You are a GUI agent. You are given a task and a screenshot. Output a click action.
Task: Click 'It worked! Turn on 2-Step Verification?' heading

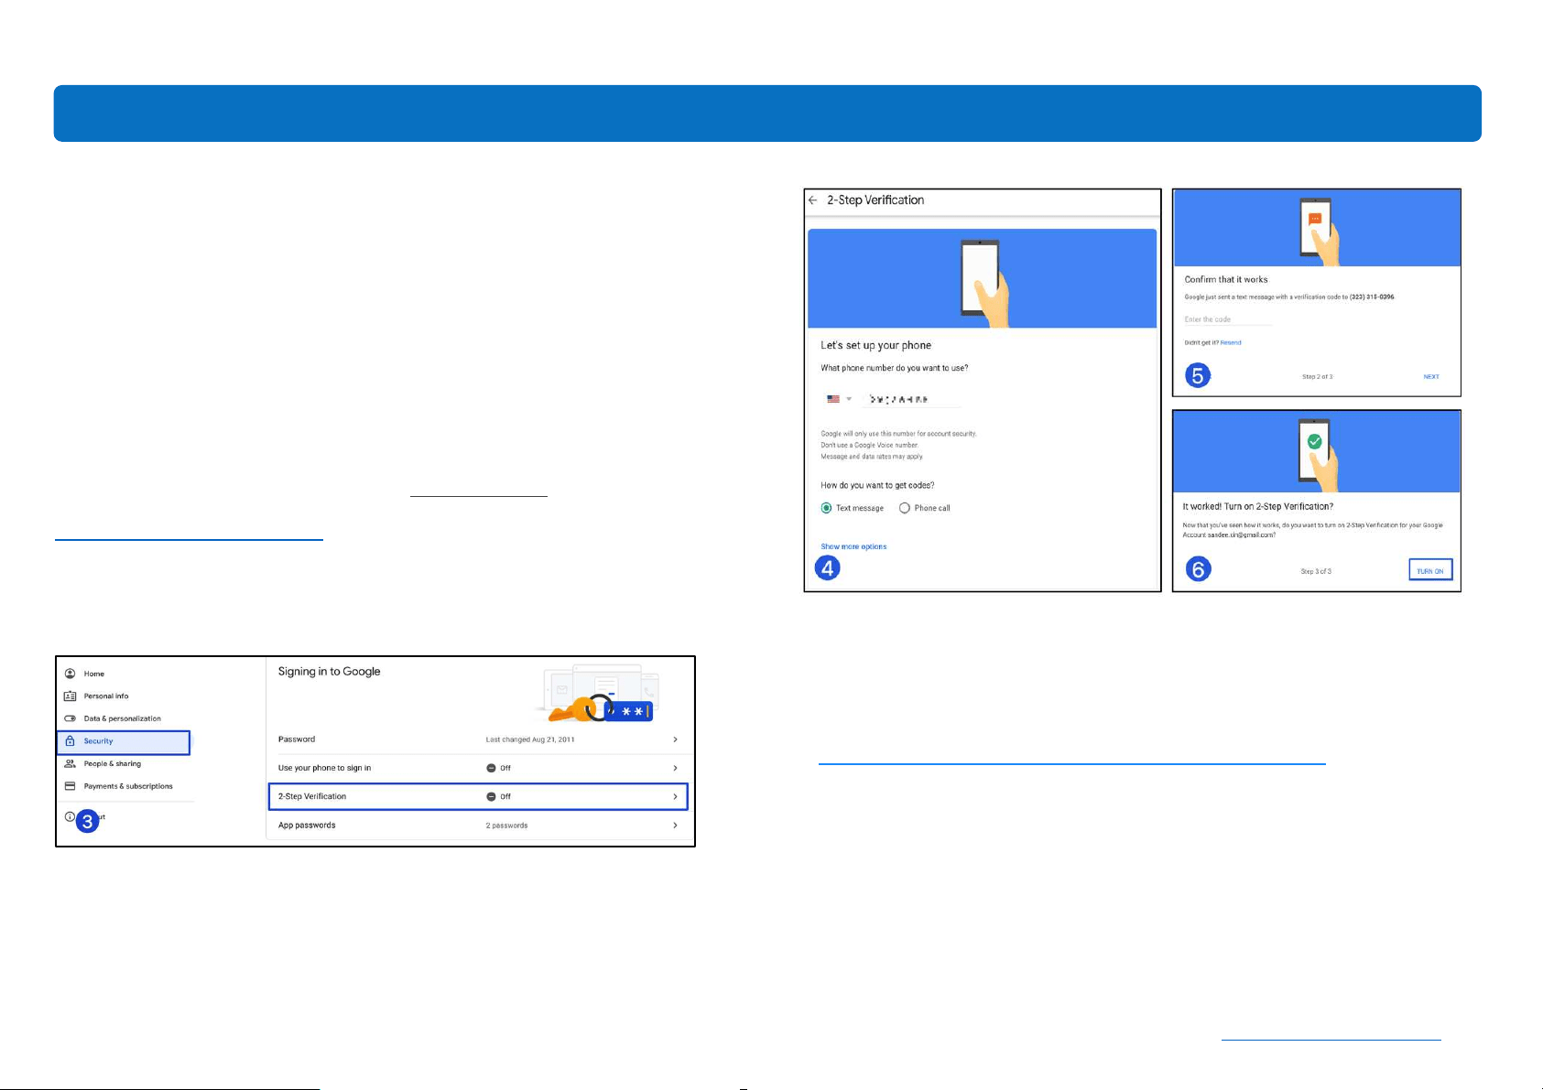(x=1257, y=506)
